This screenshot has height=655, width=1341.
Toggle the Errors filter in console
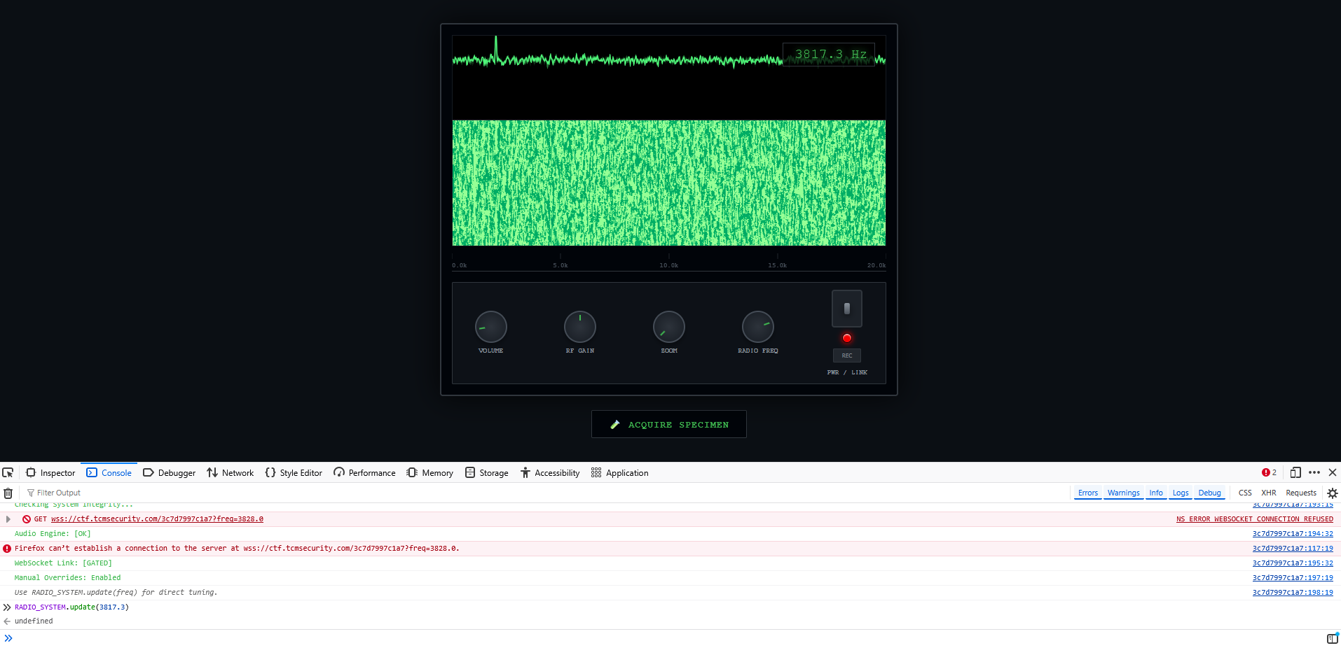1087,493
